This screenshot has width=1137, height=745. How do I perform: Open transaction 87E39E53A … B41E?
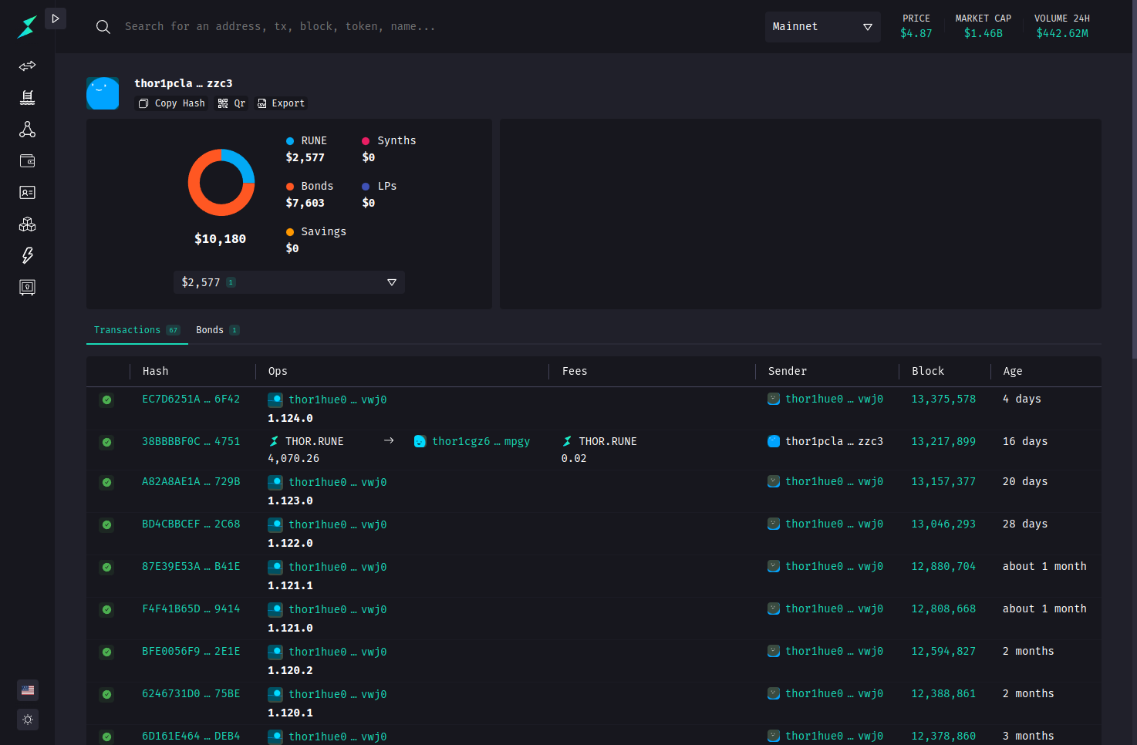[191, 566]
